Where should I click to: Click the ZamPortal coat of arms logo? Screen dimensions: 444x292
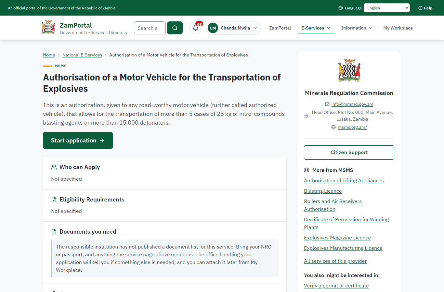pos(48,27)
